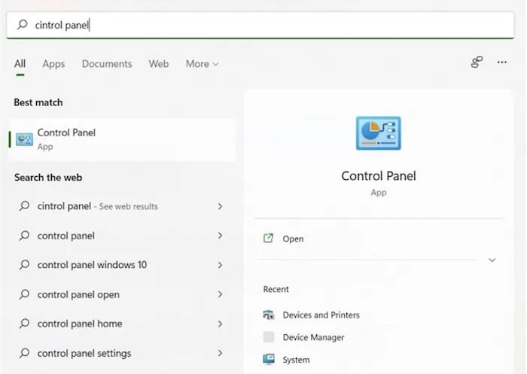Viewport: 527px width, 374px height.
Task: Click the Open arrow icon in preview pane
Action: [268, 239]
